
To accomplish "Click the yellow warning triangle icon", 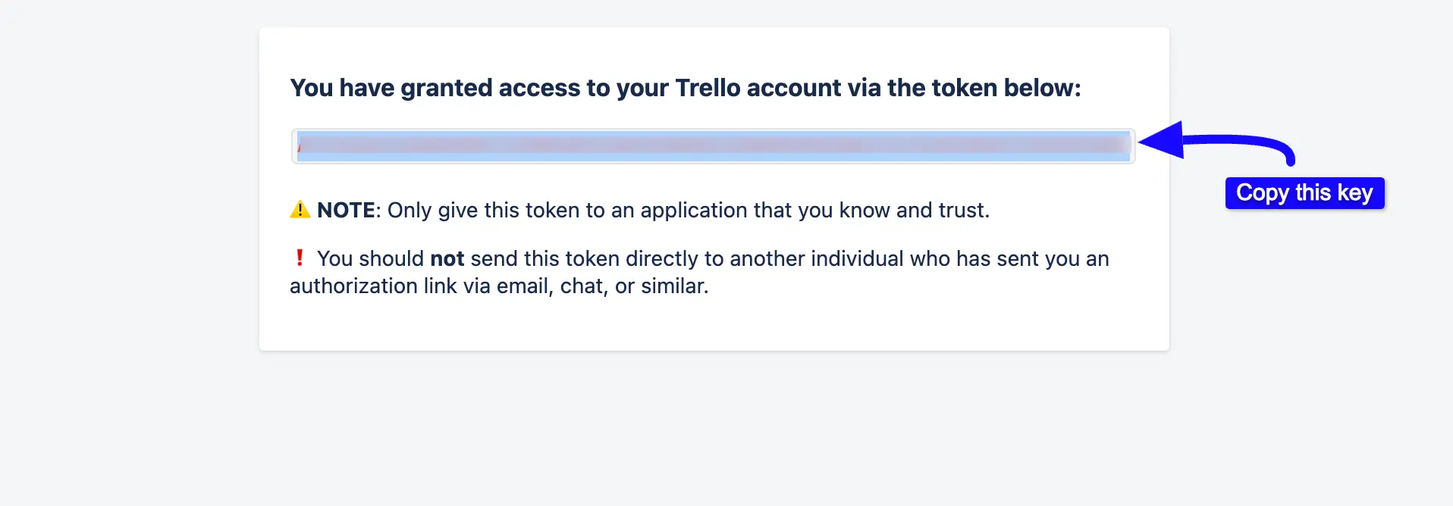I will [300, 209].
